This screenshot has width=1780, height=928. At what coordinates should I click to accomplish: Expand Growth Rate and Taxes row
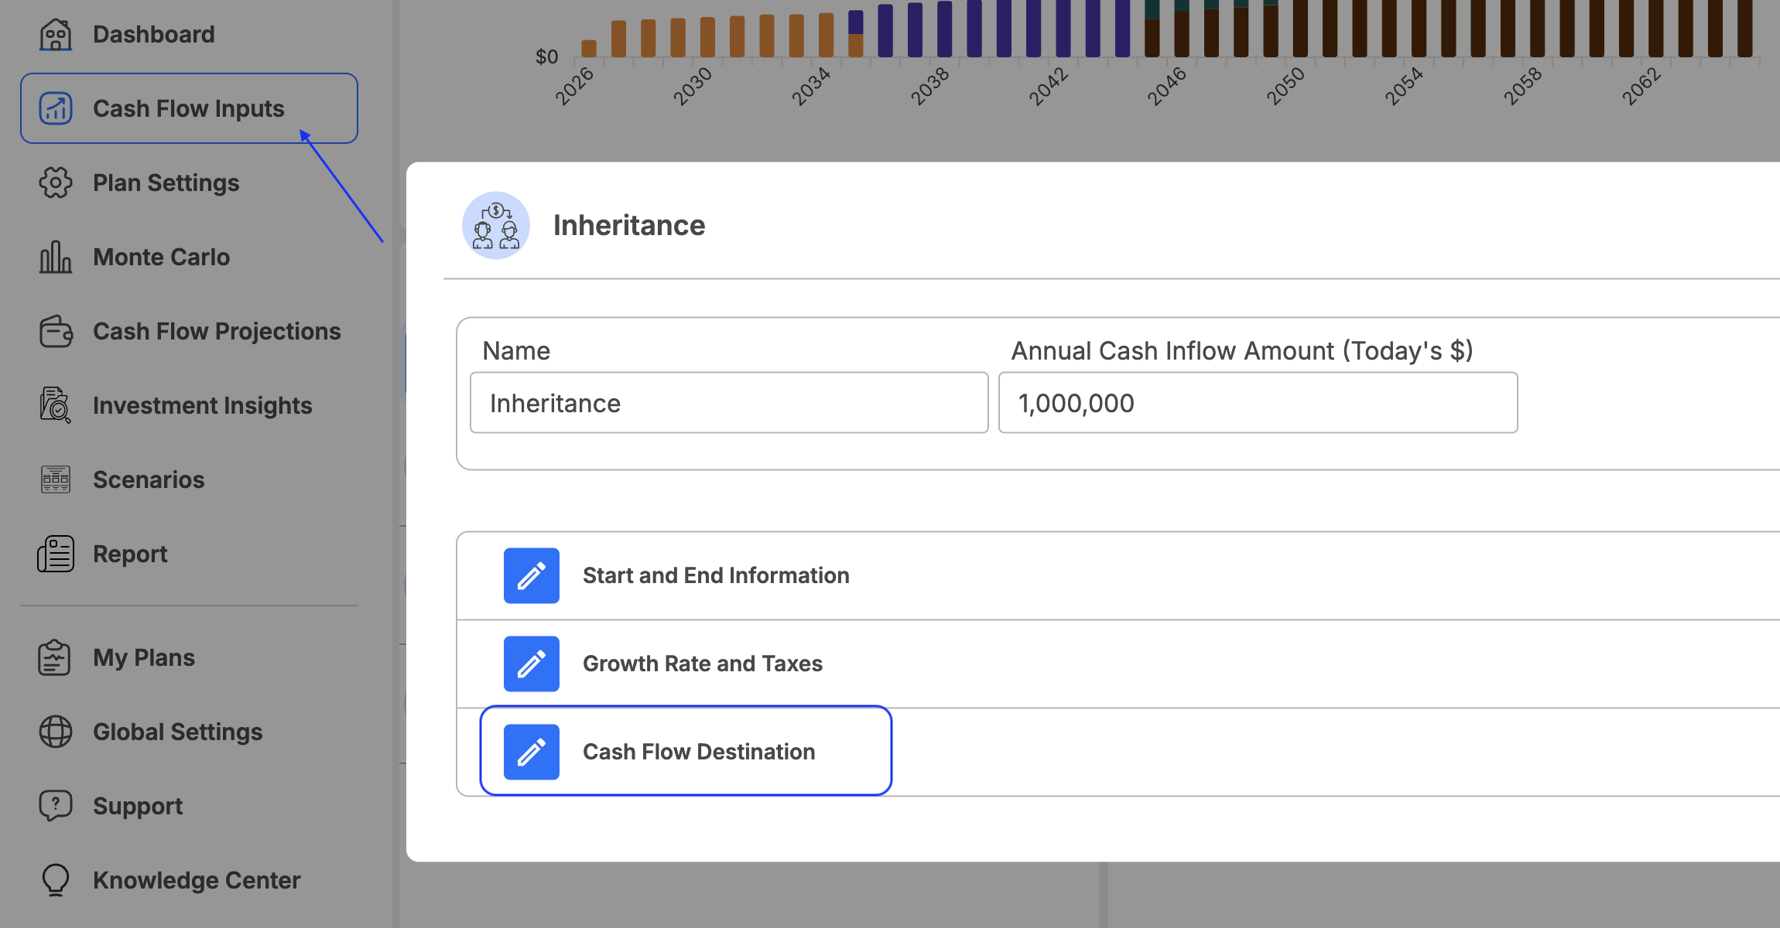point(1118,664)
